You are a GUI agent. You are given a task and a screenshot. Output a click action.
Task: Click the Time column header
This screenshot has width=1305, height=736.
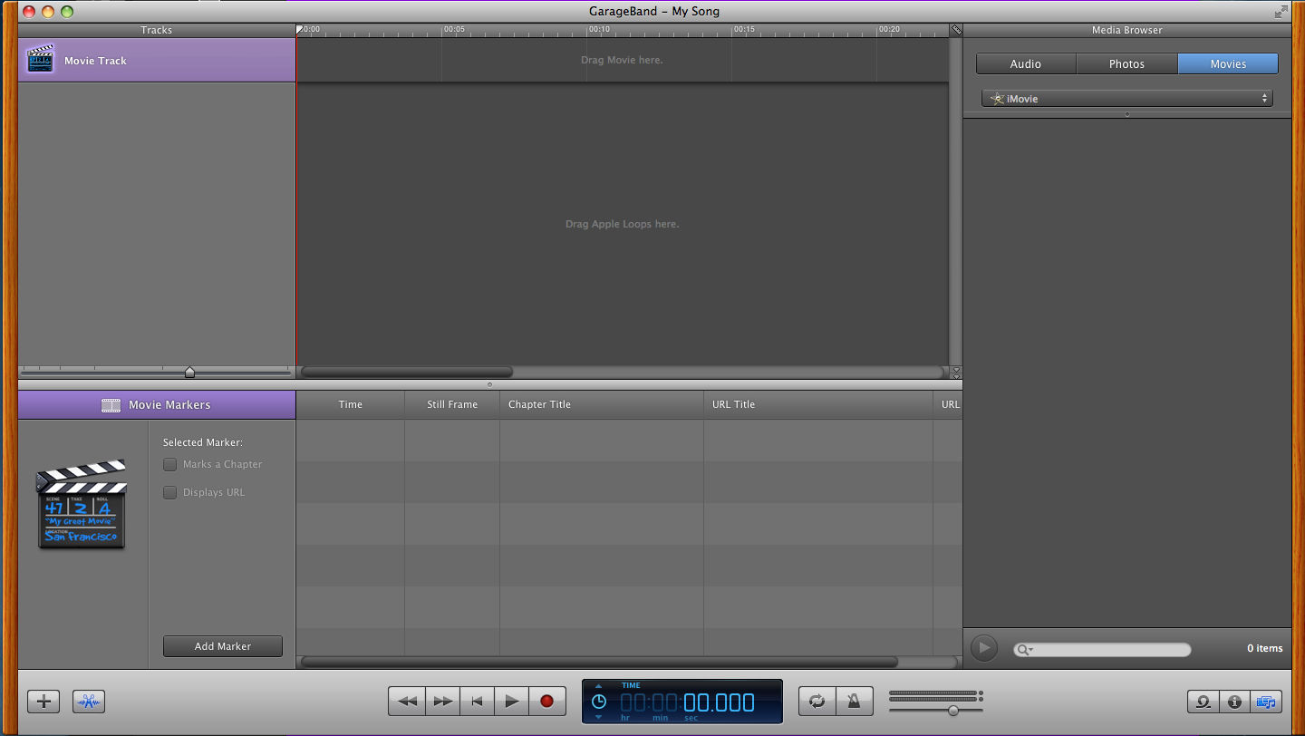coord(351,404)
